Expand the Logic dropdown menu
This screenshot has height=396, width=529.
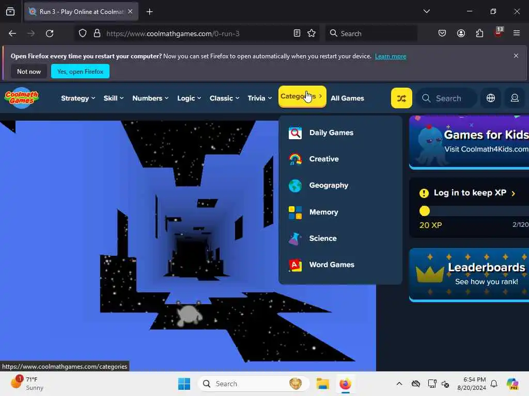(189, 98)
